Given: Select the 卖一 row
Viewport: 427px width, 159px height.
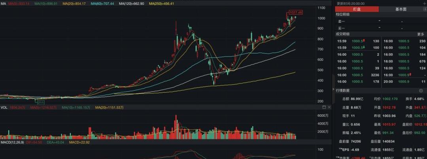Looking at the screenshot, I should tap(380, 21).
